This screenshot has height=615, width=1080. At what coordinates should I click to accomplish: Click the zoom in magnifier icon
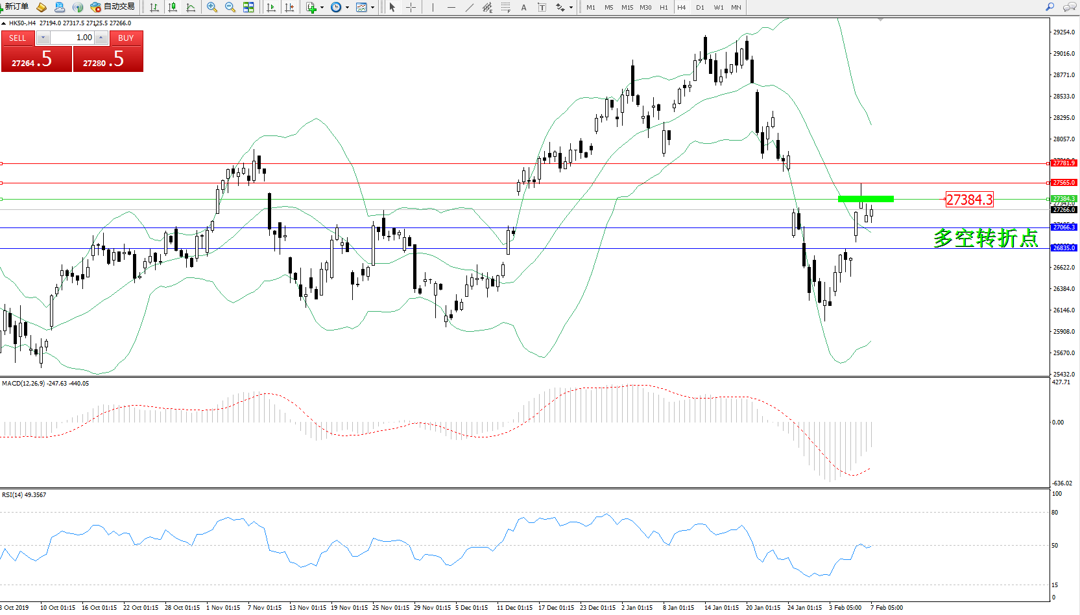tap(211, 7)
